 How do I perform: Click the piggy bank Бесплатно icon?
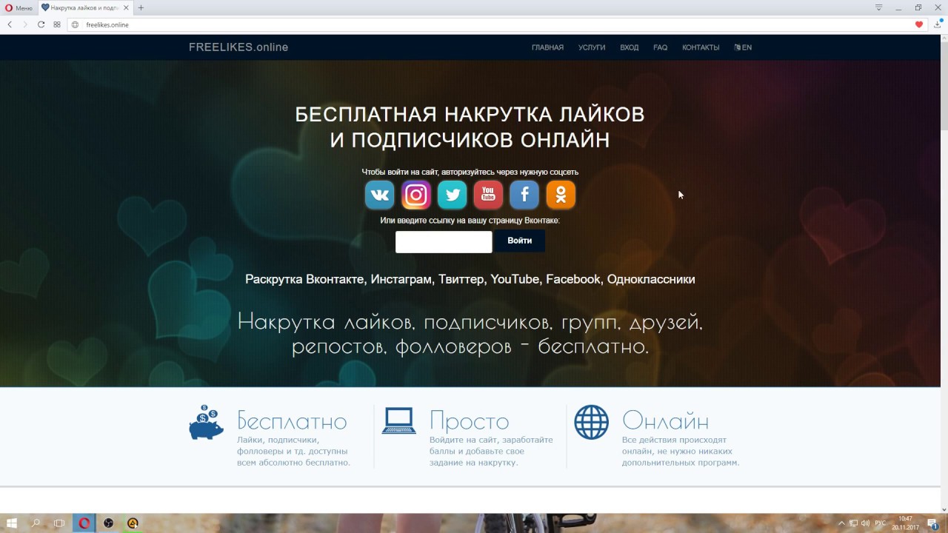[206, 423]
